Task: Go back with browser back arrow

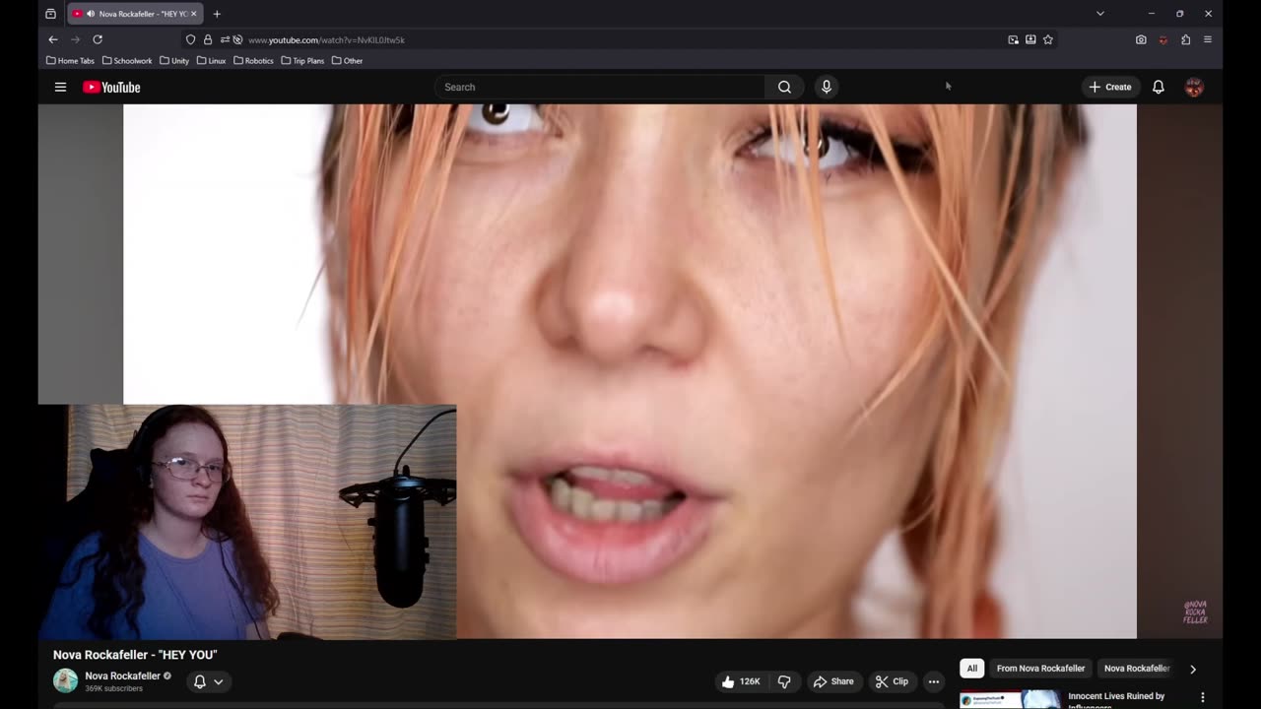Action: (x=53, y=39)
